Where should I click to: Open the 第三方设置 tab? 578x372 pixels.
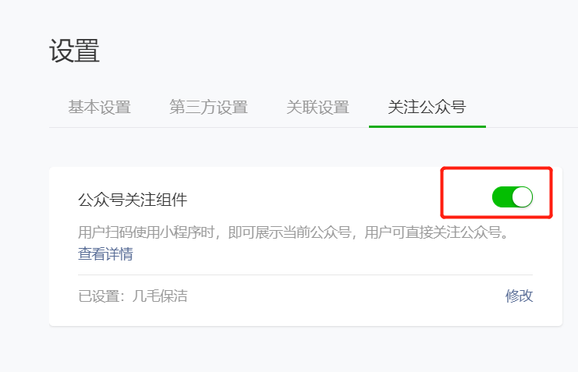coord(208,108)
